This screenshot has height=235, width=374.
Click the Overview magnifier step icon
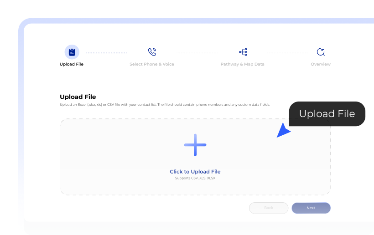[321, 52]
